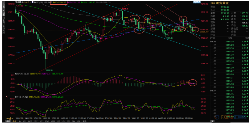Switch to the CR indicator tab
Screen dimensions: 250x125
pos(64,121)
